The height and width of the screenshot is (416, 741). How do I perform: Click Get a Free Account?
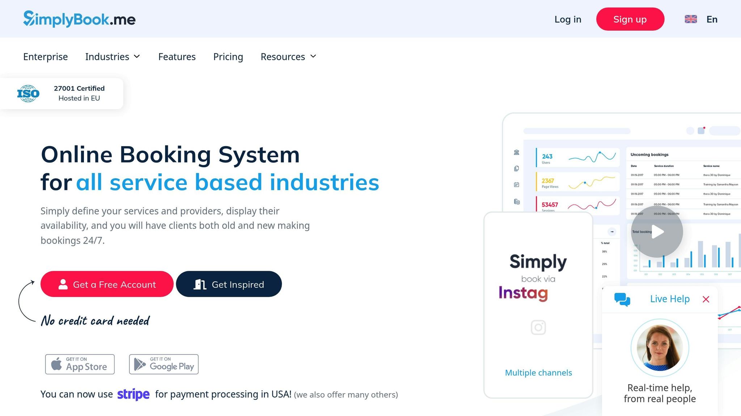click(107, 284)
